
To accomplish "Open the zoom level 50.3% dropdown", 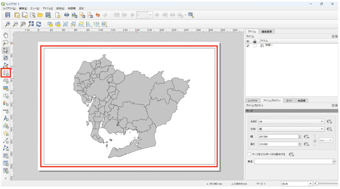I will 310,184.
